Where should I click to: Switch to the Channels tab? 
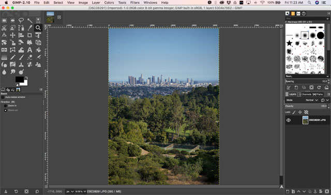pos(305,94)
